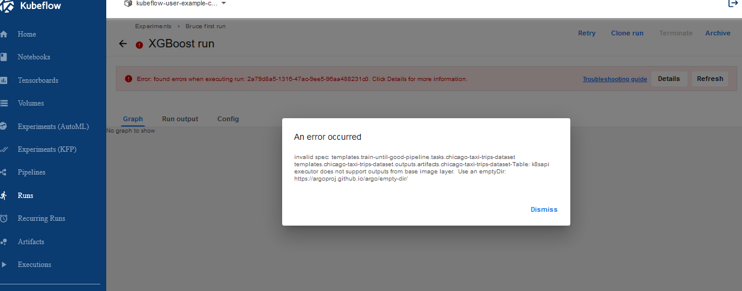Click the Artifacts icon in sidebar
Image resolution: width=742 pixels, height=291 pixels.
point(3,242)
